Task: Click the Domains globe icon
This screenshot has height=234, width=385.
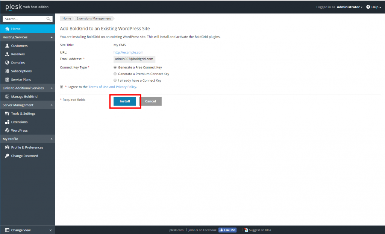Action: (7, 63)
